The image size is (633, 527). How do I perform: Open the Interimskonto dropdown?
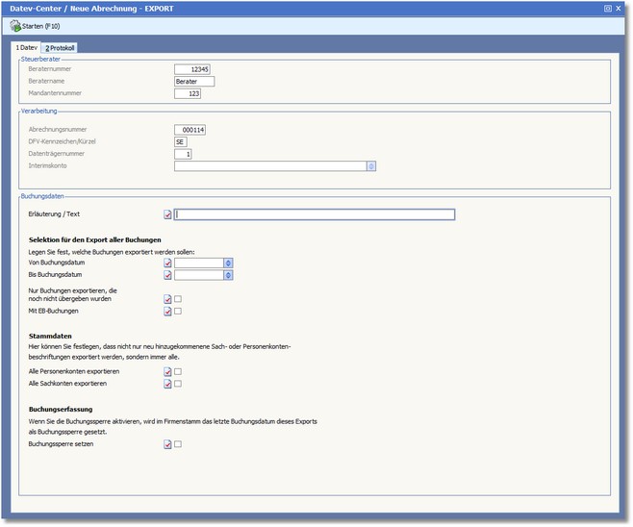tap(371, 165)
